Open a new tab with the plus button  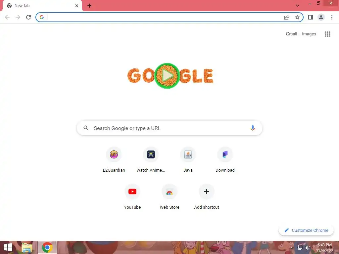pos(89,6)
